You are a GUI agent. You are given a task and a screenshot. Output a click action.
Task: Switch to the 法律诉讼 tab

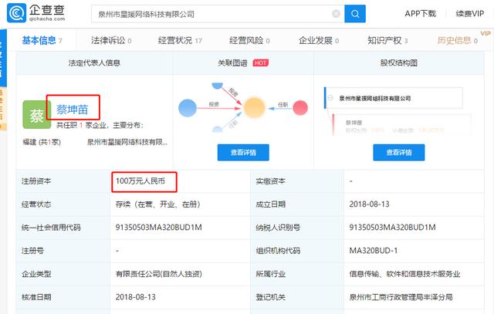[x=111, y=40]
